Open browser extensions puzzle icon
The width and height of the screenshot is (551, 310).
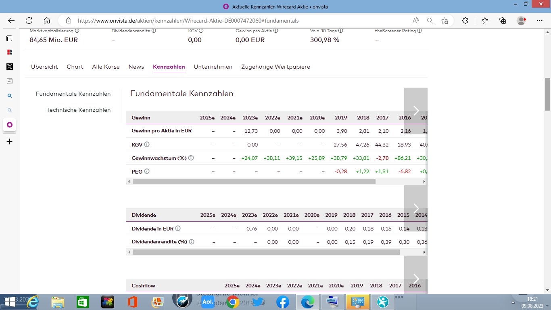[465, 21]
